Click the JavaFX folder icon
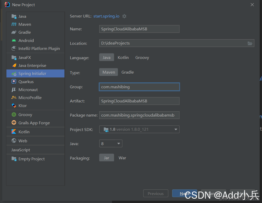The image size is (262, 203). 14,57
